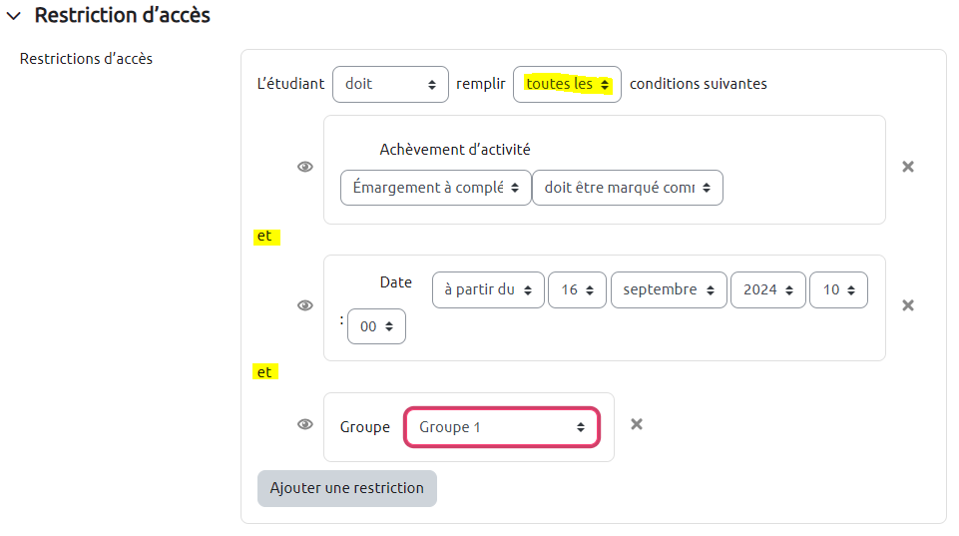Delete the Groupe restriction
The width and height of the screenshot is (959, 536).
(637, 424)
